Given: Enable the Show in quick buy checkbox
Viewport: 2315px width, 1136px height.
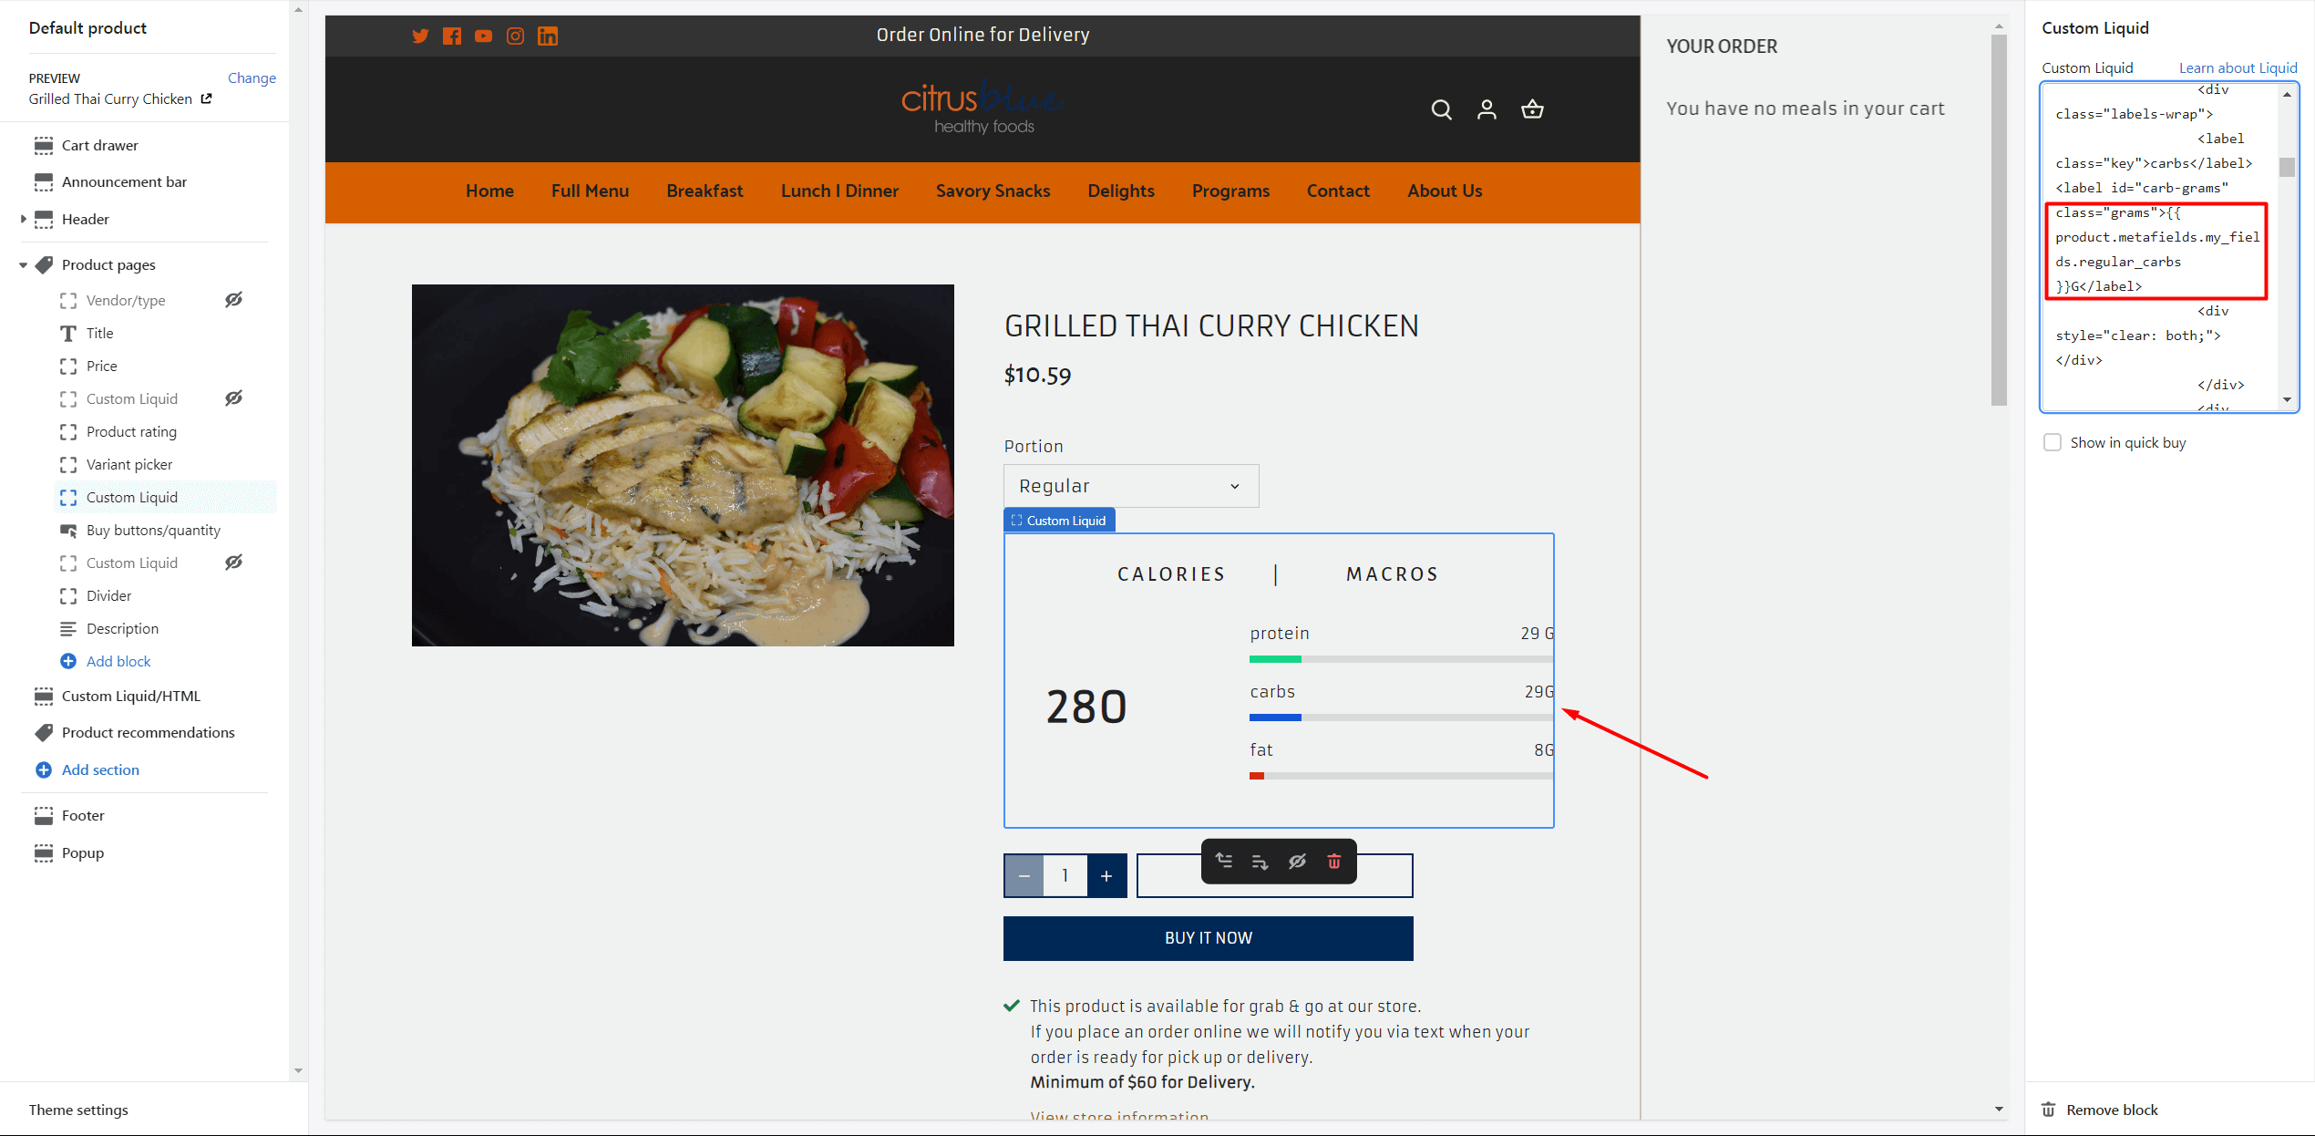Looking at the screenshot, I should (x=2053, y=442).
